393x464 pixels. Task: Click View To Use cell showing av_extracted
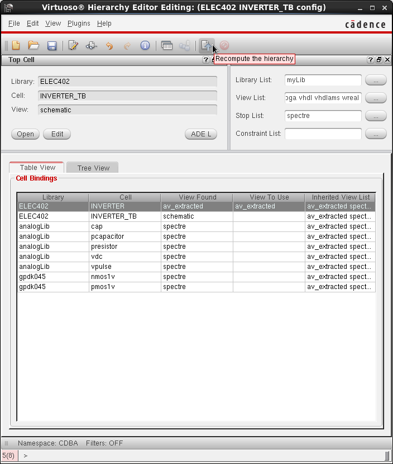(269, 206)
